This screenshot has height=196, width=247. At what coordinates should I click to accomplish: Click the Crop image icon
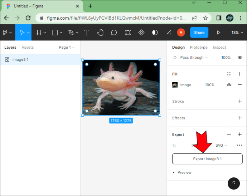[168, 33]
